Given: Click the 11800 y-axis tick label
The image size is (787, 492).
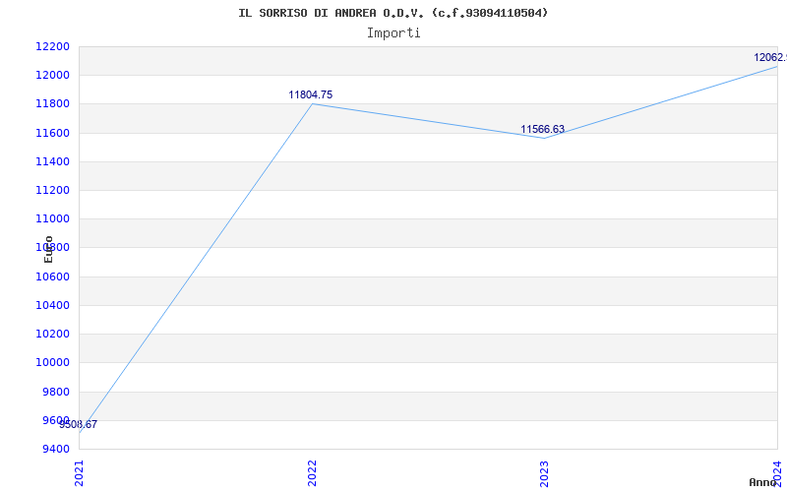Looking at the screenshot, I should coord(52,104).
